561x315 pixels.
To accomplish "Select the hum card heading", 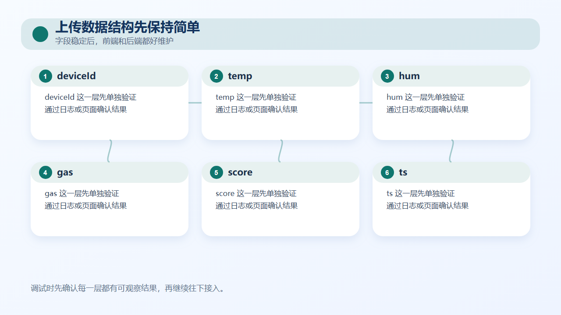I will (409, 76).
